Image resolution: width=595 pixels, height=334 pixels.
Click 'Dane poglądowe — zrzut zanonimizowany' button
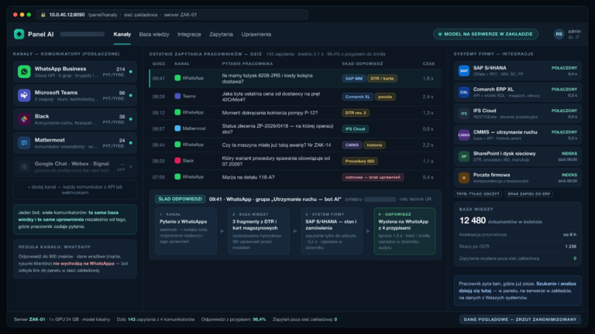click(x=521, y=319)
